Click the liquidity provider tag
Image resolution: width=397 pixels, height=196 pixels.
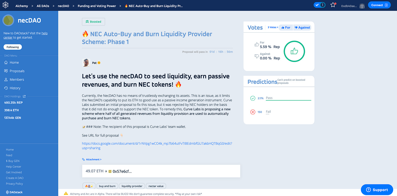(132, 186)
